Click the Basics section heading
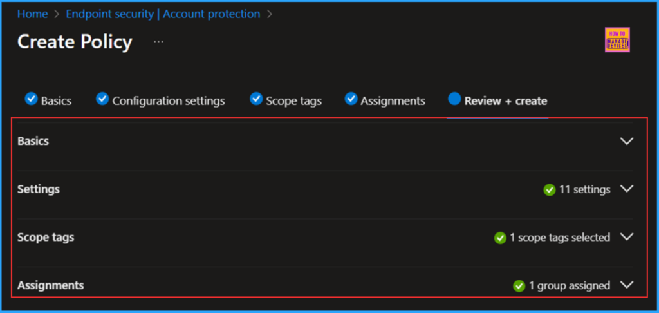The width and height of the screenshot is (659, 313). click(33, 141)
